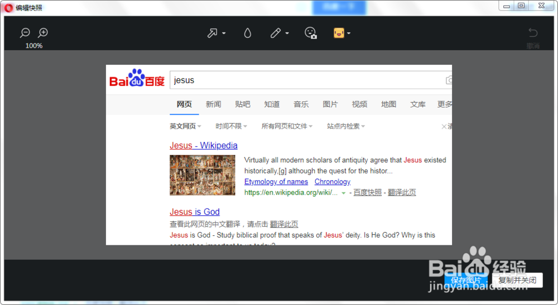Open the sticker emoji dropdown arrow
This screenshot has height=305, width=558.
(349, 33)
